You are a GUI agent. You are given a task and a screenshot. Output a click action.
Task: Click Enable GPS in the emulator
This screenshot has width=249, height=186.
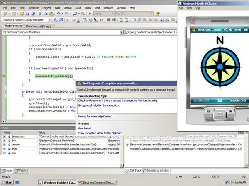tap(201, 100)
